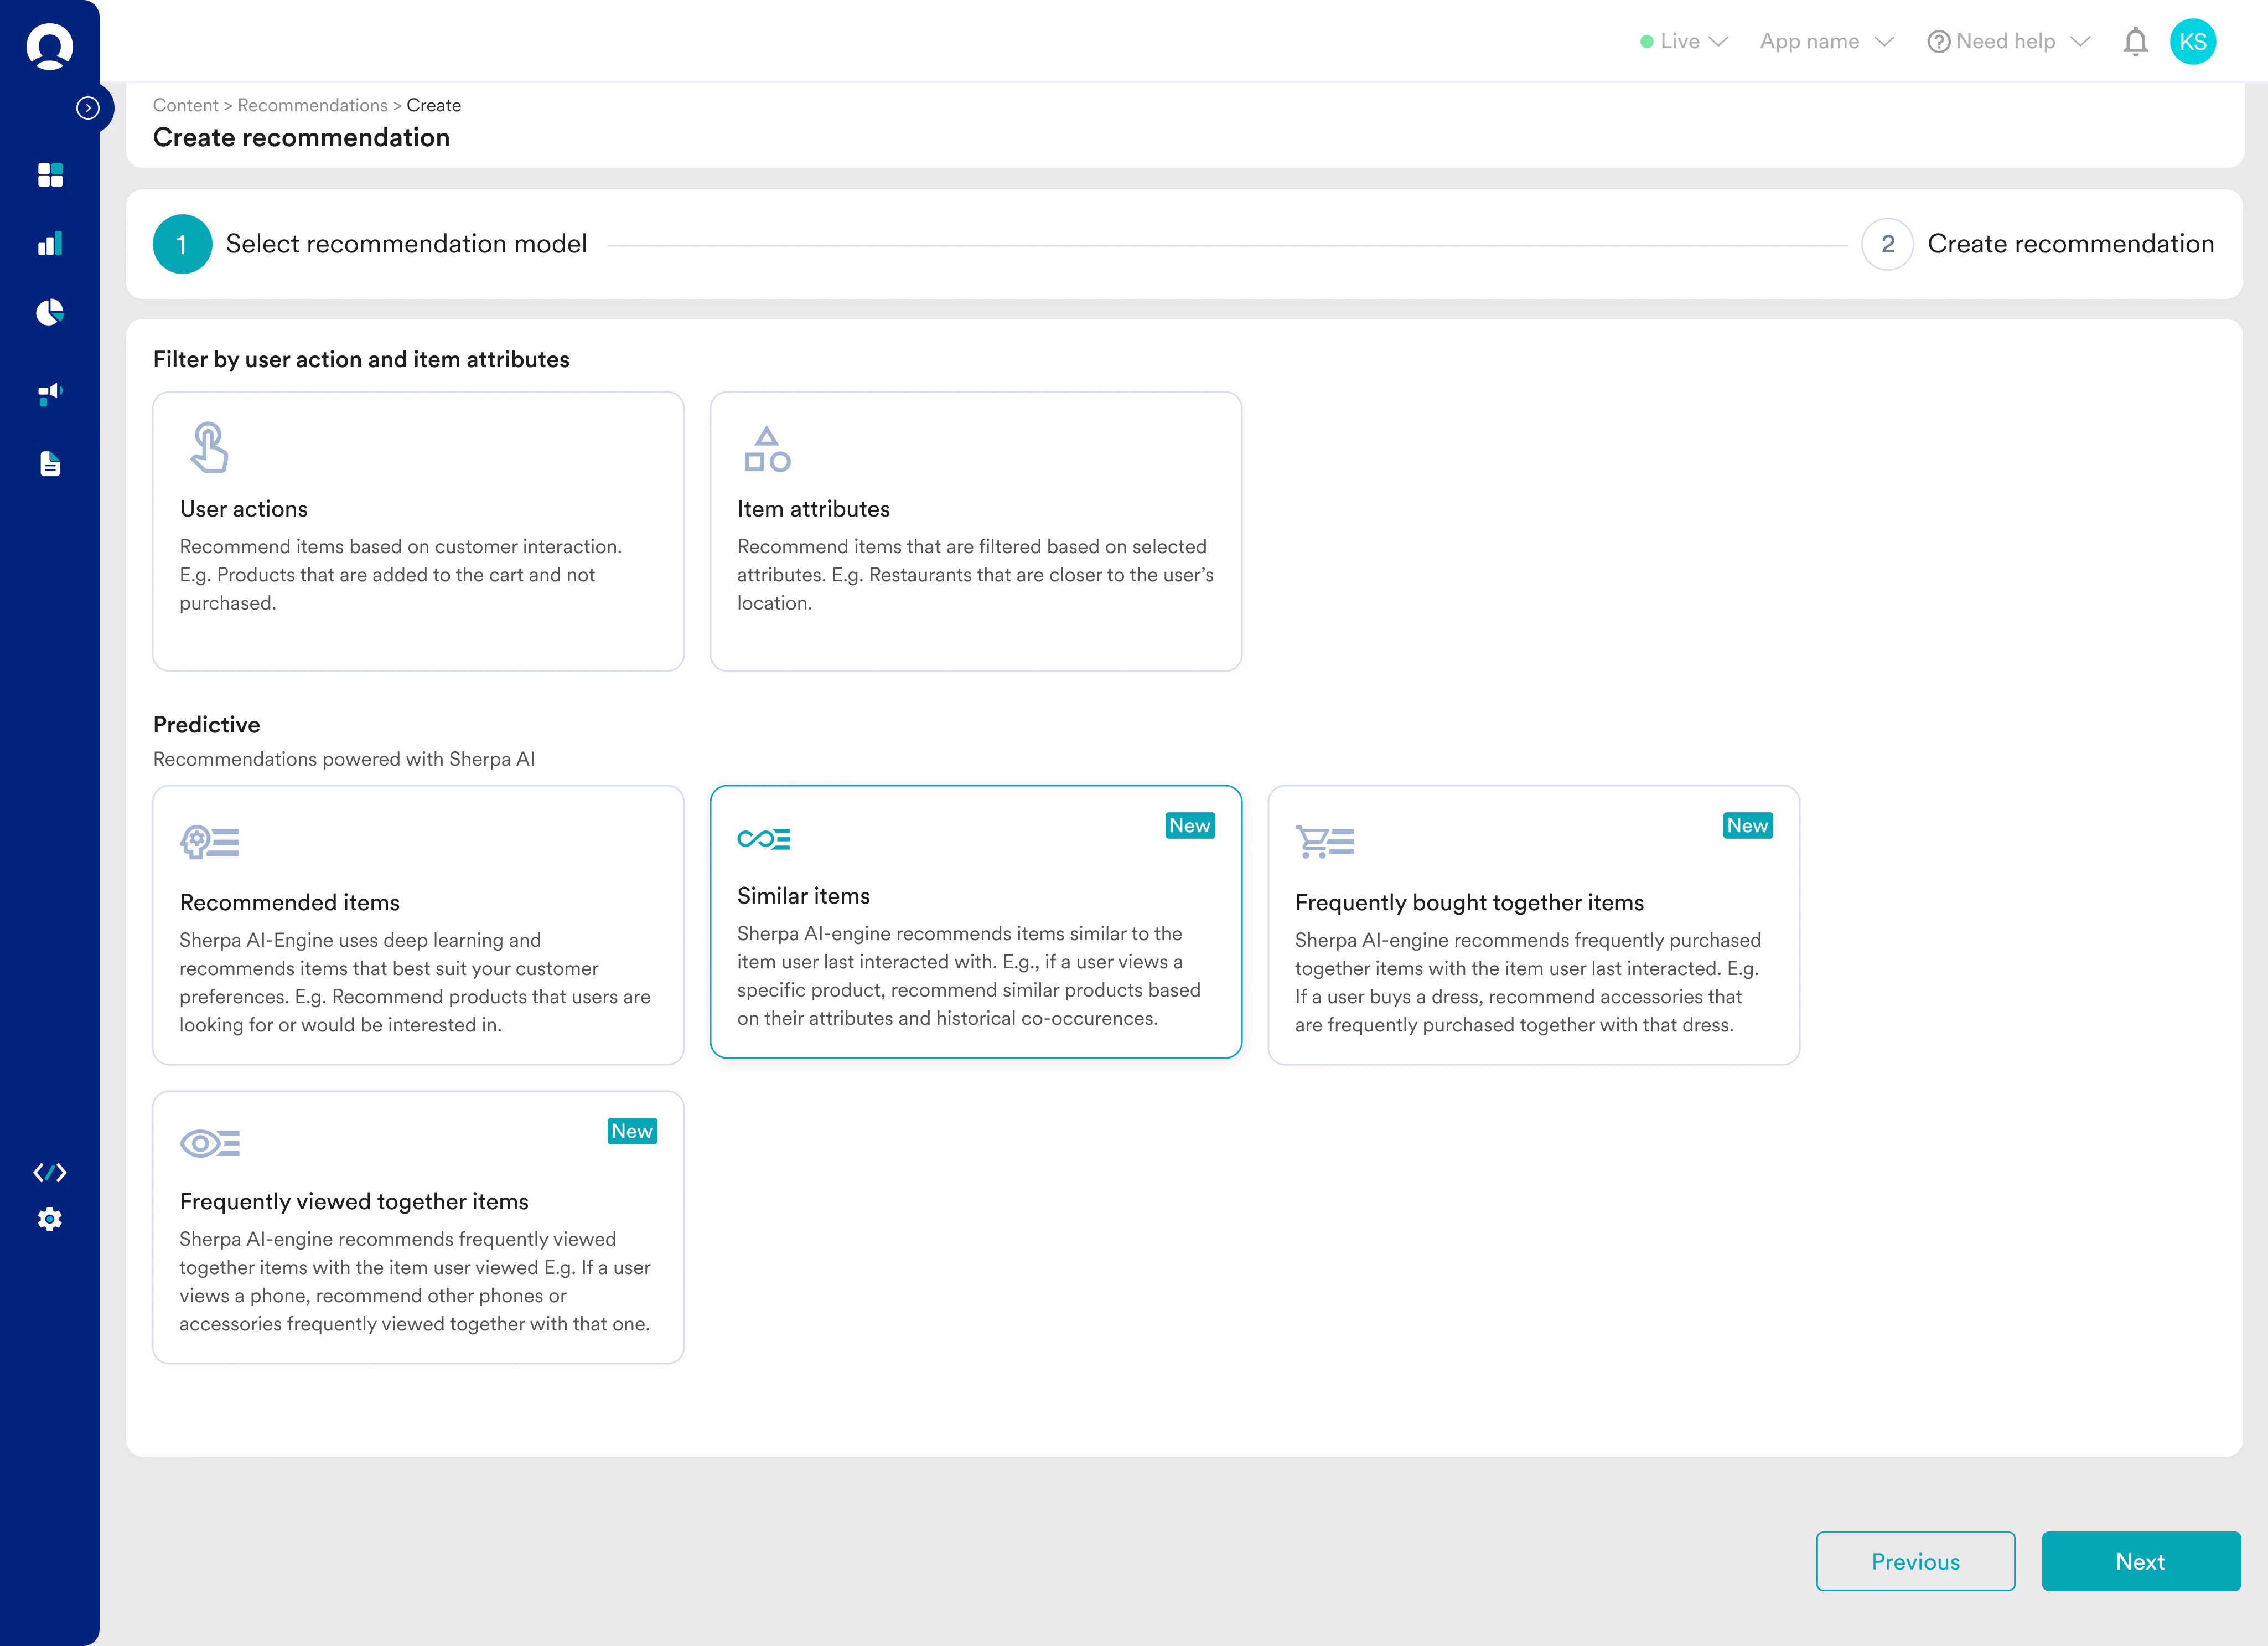Screen dimensions: 2268x1646
Task: Go to Recommendations breadcrumb link
Action: (x=312, y=105)
